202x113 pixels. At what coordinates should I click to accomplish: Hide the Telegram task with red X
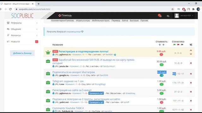(x=191, y=83)
